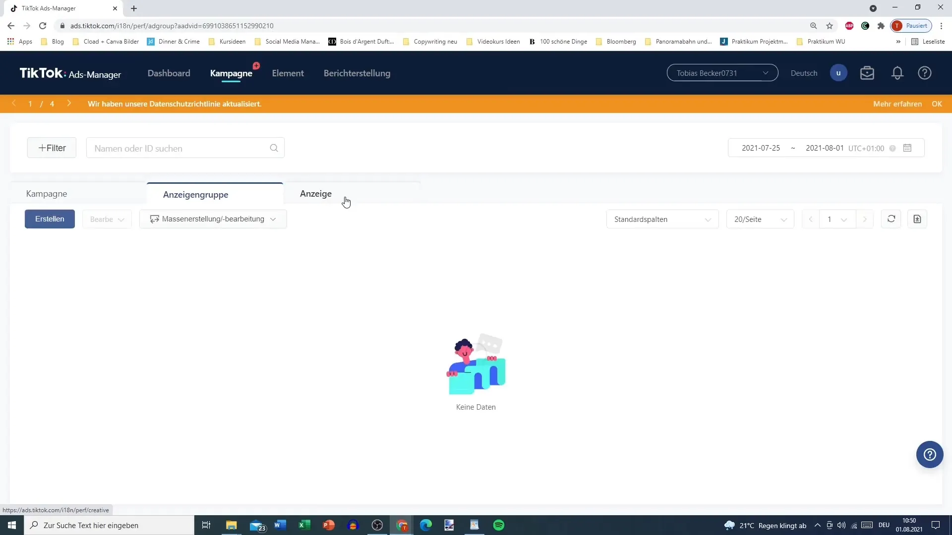Viewport: 952px width, 535px height.
Task: Switch to the Kampagne tab
Action: (78, 194)
